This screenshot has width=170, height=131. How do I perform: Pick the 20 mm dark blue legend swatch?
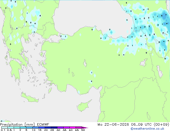(48, 128)
